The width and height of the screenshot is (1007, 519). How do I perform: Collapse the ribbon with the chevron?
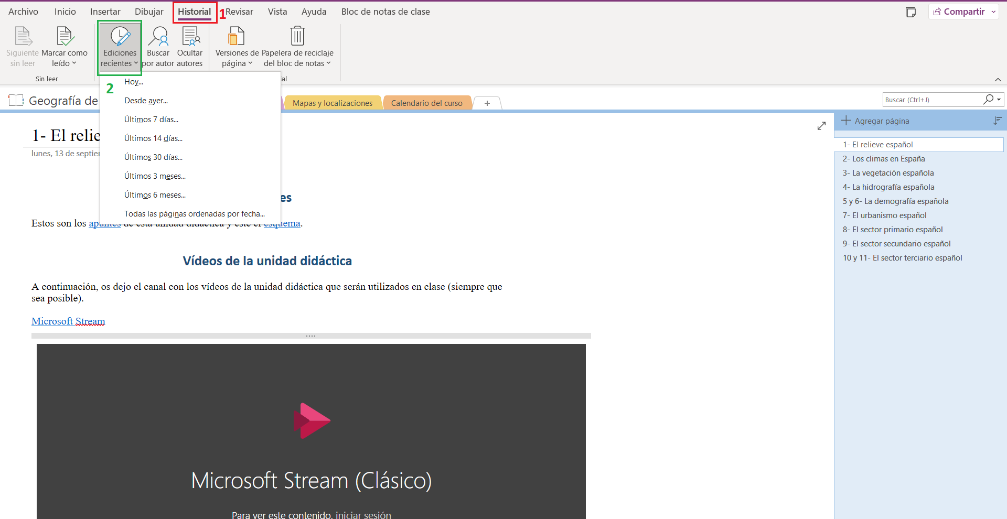tap(998, 80)
